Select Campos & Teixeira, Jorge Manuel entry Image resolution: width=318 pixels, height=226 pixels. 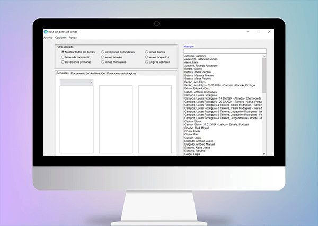pos(223,118)
